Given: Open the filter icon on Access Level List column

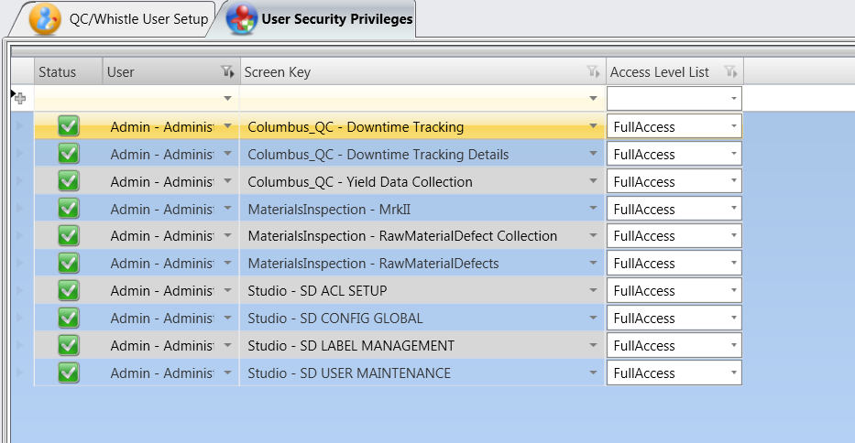Looking at the screenshot, I should 730,72.
